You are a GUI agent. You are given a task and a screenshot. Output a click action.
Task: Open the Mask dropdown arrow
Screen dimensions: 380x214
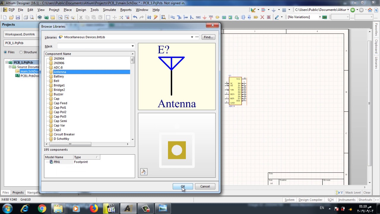pos(132,46)
